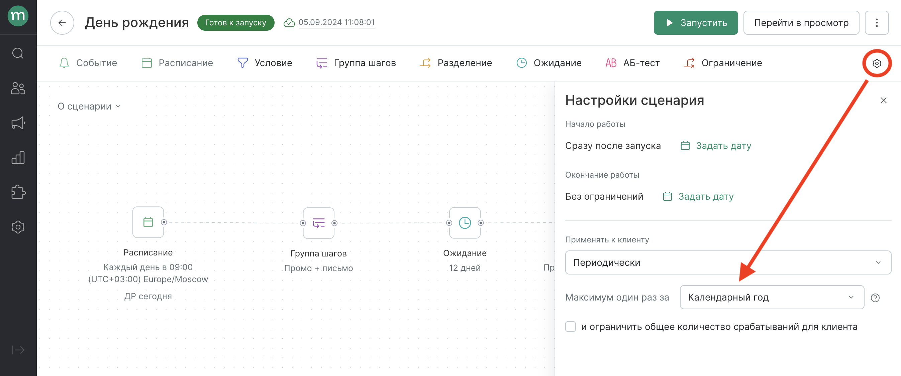This screenshot has width=901, height=376.
Task: Select the Группа шагов node on the canvas
Action: click(x=318, y=223)
